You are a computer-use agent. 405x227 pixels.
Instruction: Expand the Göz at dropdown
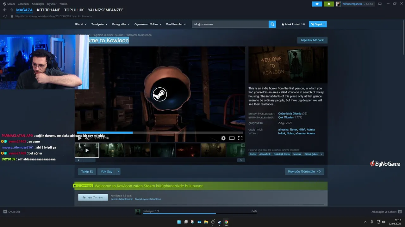tap(81, 24)
